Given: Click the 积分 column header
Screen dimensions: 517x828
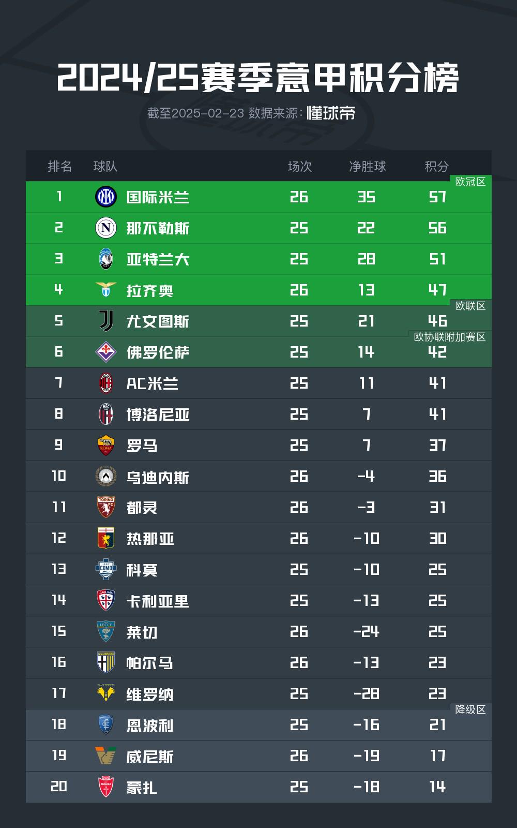Looking at the screenshot, I should point(437,166).
